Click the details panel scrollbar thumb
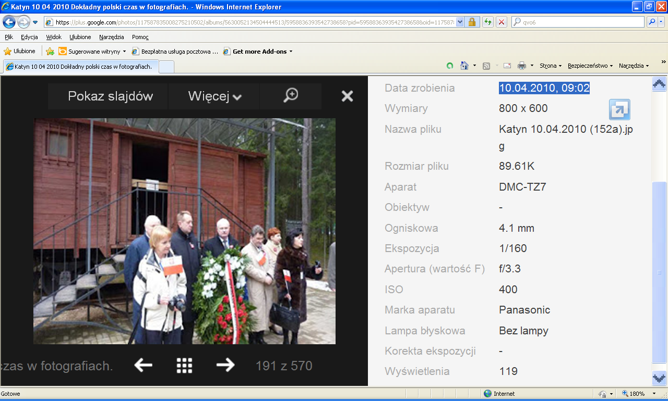This screenshot has width=668, height=401. coord(659,272)
